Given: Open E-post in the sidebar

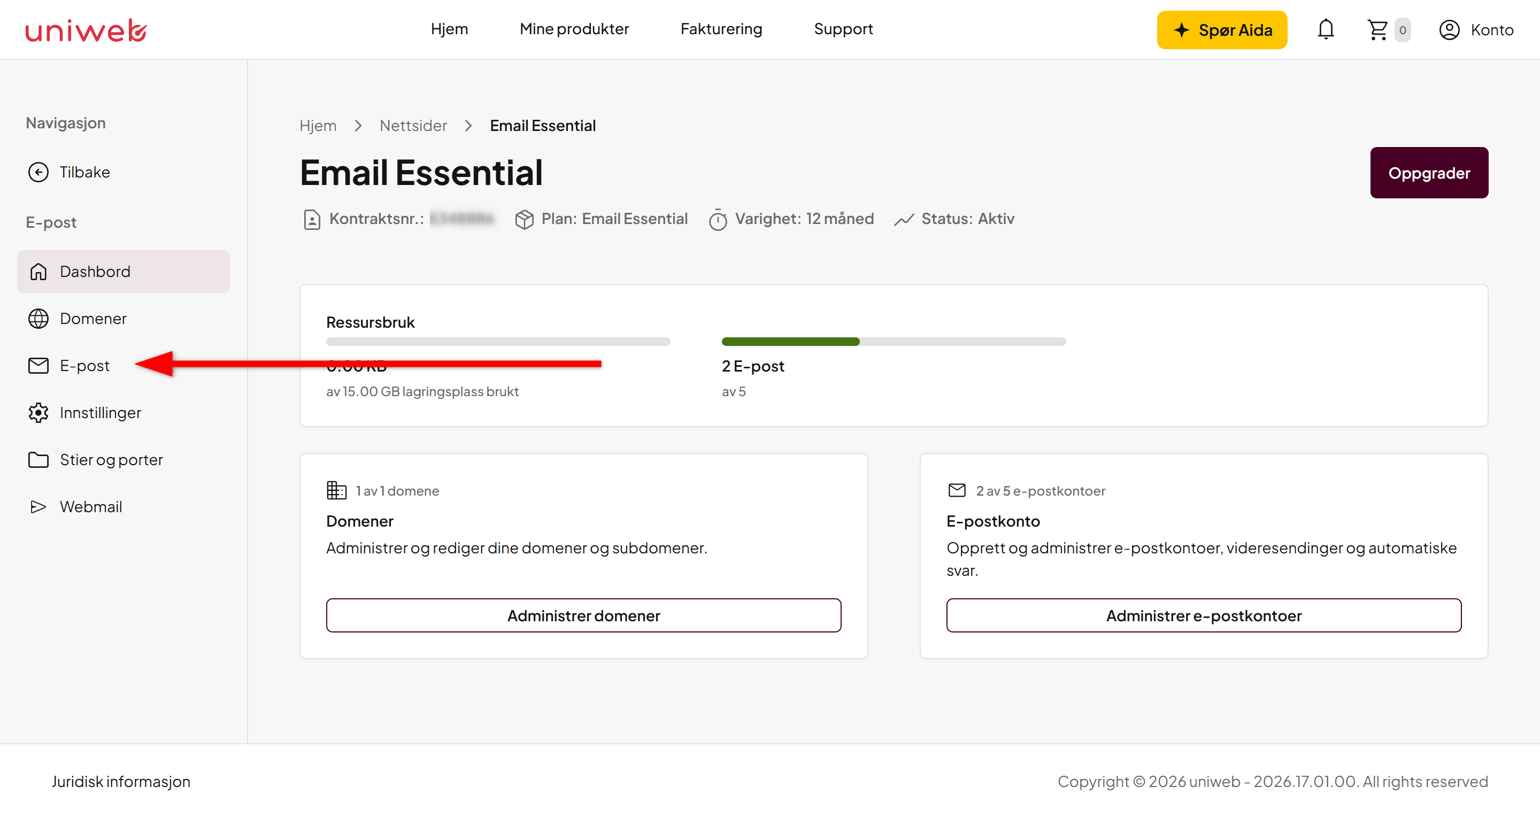Looking at the screenshot, I should tap(123, 365).
